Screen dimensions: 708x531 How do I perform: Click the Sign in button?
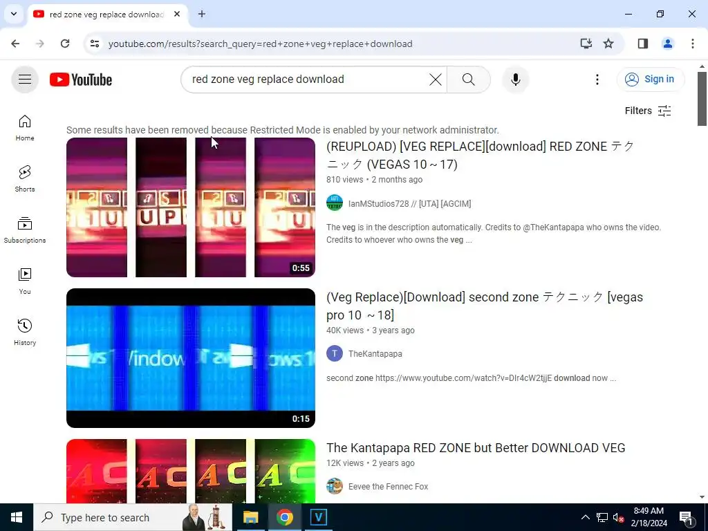pyautogui.click(x=651, y=80)
